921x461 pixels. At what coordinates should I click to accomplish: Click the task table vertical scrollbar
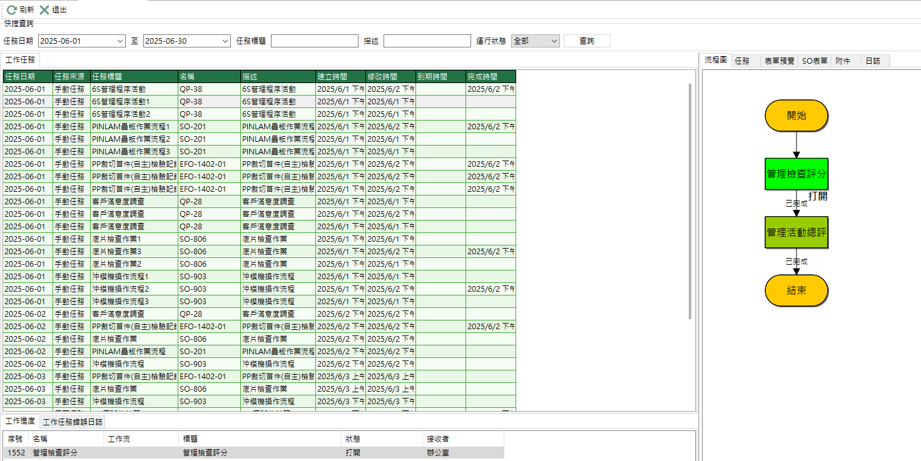(x=690, y=200)
